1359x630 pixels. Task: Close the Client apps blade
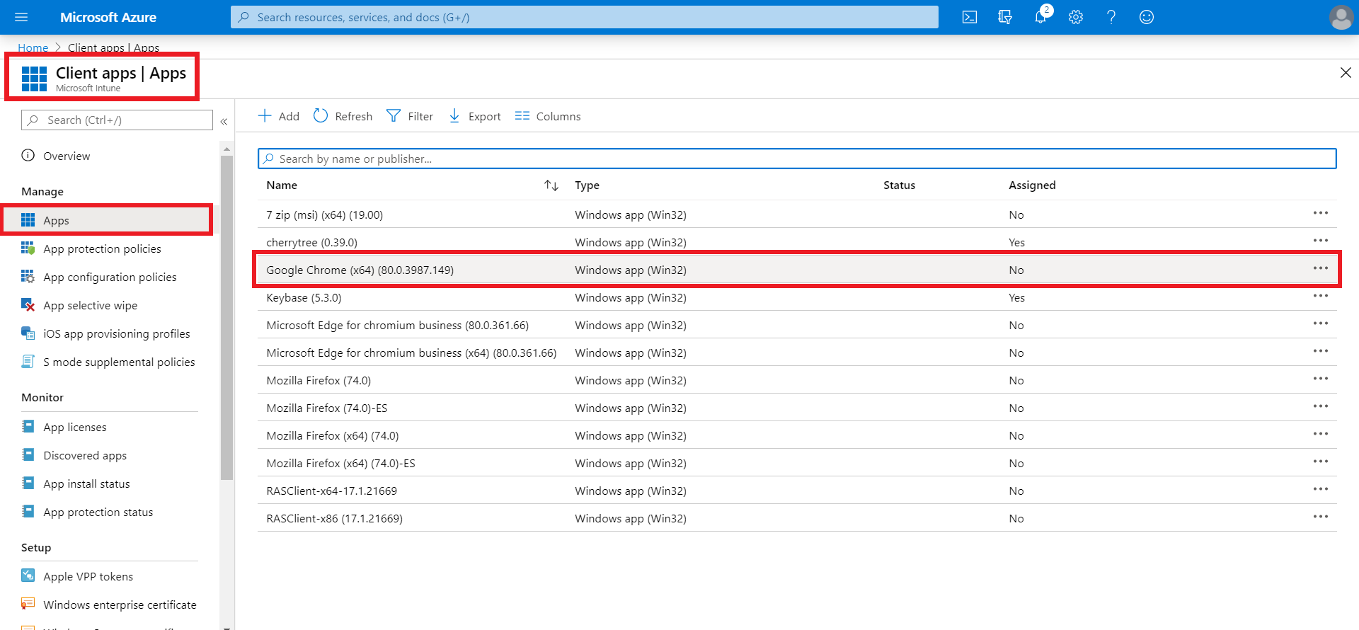click(1346, 73)
